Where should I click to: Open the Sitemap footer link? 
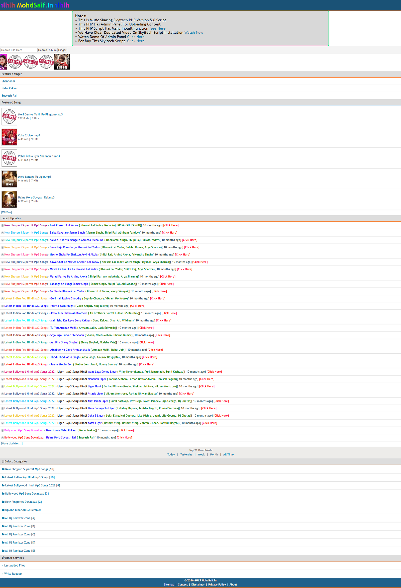click(x=169, y=585)
